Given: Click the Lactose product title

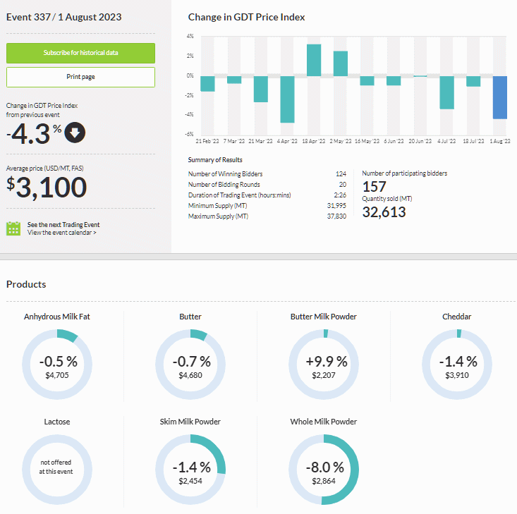Looking at the screenshot, I should 57,422.
